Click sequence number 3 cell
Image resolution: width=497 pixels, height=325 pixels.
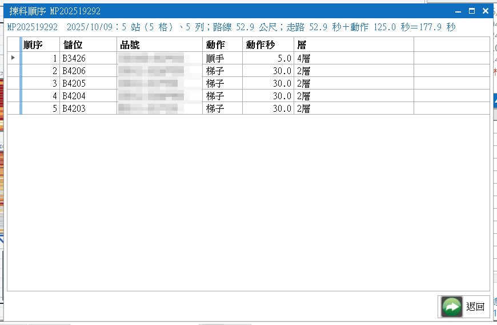pyautogui.click(x=40, y=83)
